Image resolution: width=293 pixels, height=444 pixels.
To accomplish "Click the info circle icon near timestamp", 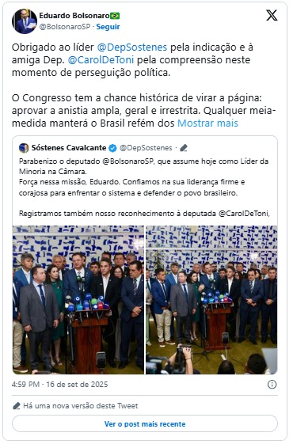I will click(272, 385).
